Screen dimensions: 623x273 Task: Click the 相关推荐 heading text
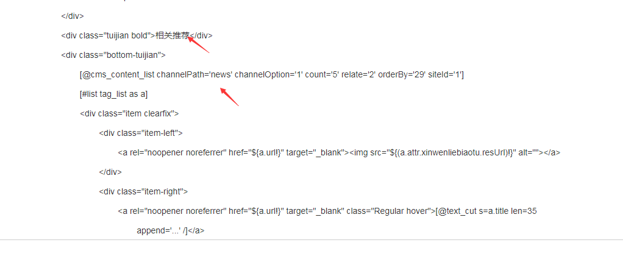click(172, 35)
